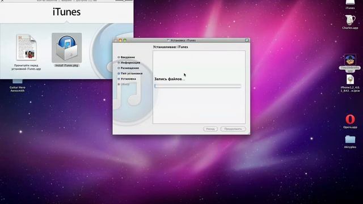This screenshot has height=204, width=363.
Task: Select the Тип установки step in the sidebar
Action: [x=130, y=73]
